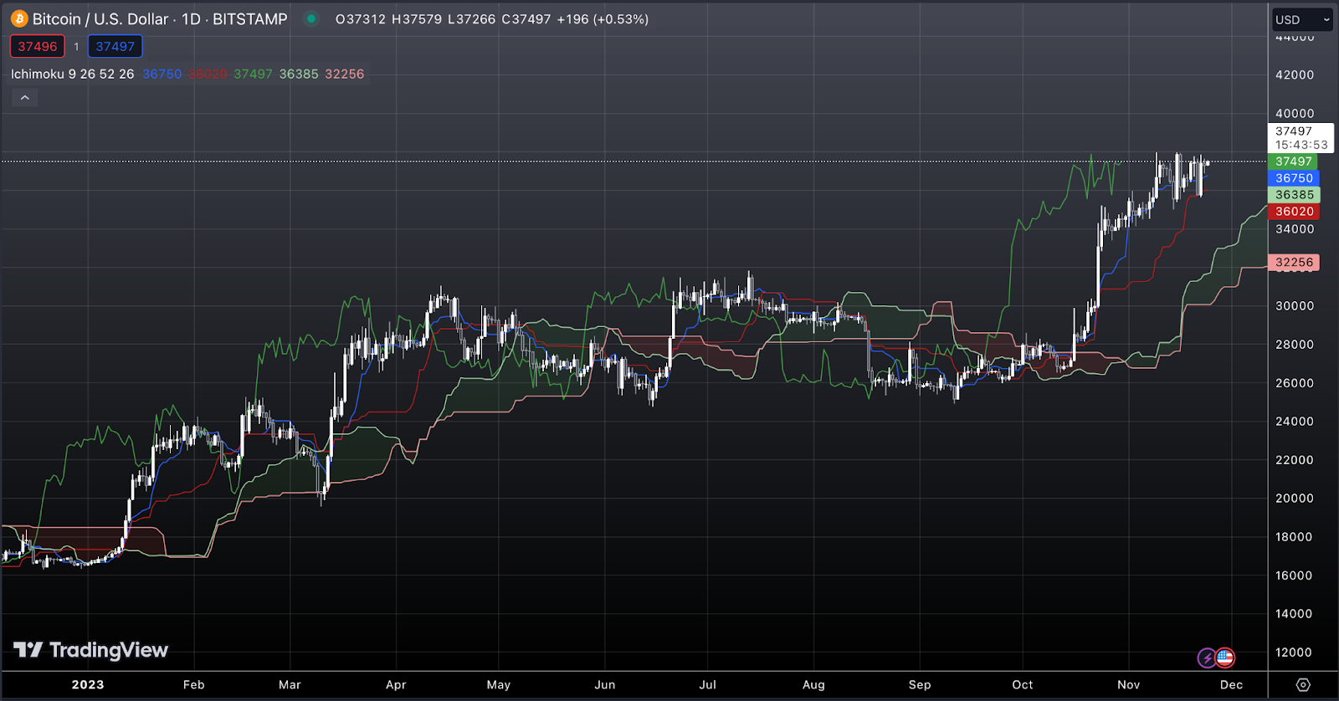Click the Jun label on time axis
This screenshot has width=1339, height=701.
605,684
